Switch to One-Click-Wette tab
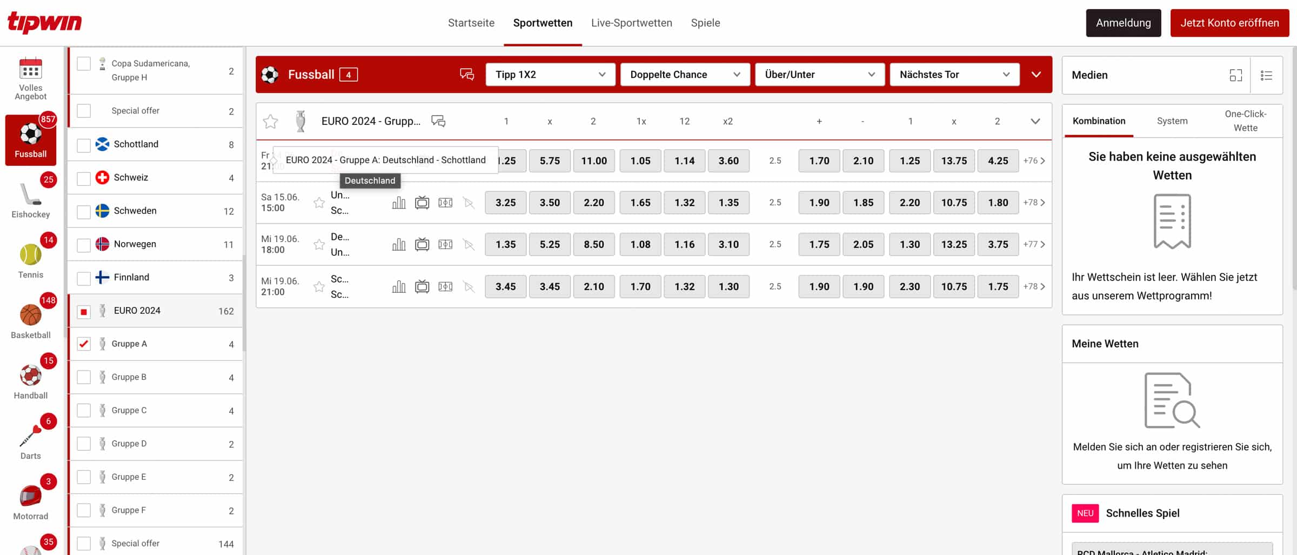This screenshot has width=1297, height=555. 1245,121
